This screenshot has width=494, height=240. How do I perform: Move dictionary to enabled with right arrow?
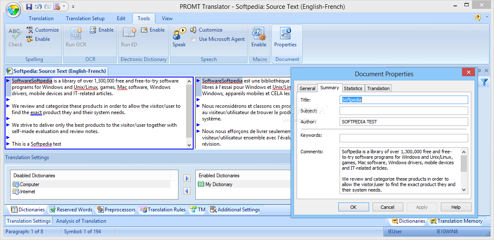(187, 179)
